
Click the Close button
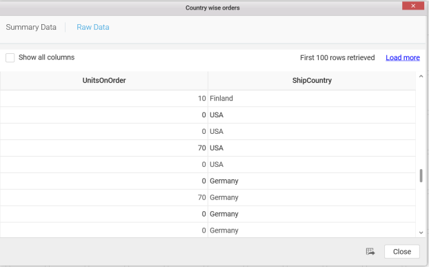point(402,251)
